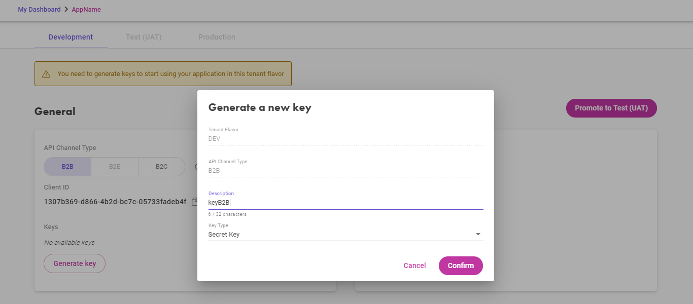Focus the Description field containing keyB2B
The image size is (693, 304).
[345, 203]
